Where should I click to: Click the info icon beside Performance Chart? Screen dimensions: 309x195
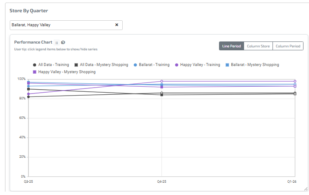tap(63, 43)
